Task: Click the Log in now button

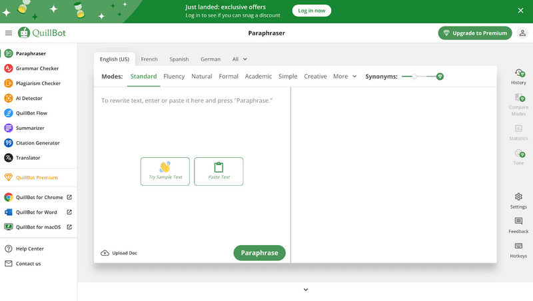Action: coord(311,11)
